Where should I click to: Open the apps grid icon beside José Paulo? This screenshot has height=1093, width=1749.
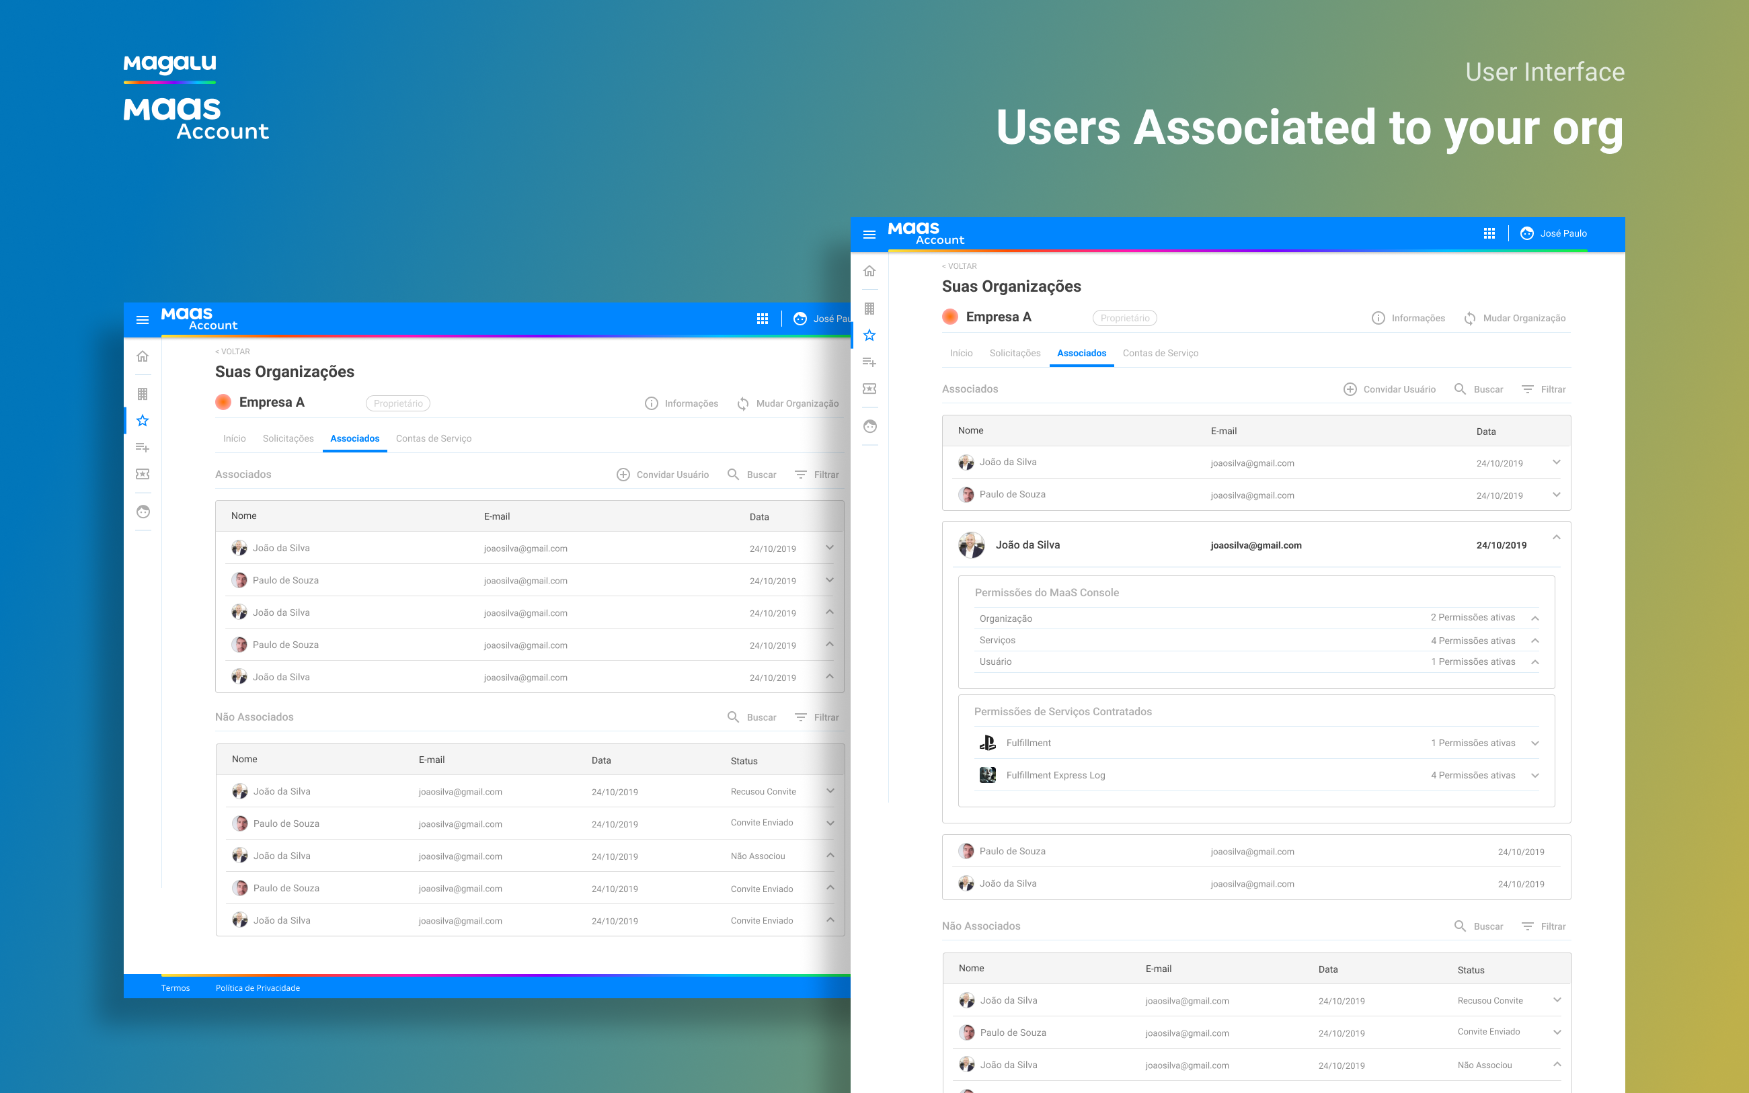[x=1489, y=233]
